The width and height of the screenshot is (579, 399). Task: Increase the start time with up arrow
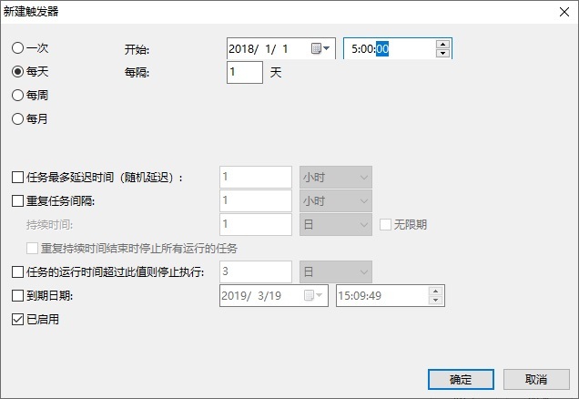[x=442, y=45]
